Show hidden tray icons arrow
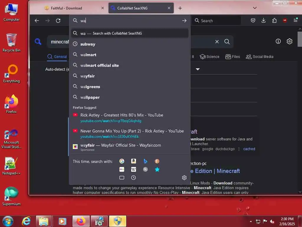Viewport: 302px width, 227px height. 251,221
